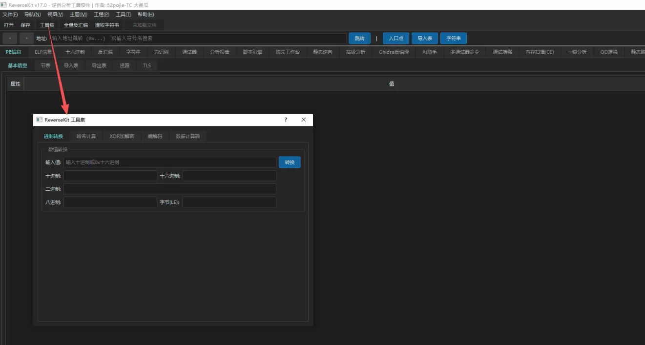
Task: Click the 打开 toolbar button
Action: click(x=9, y=25)
